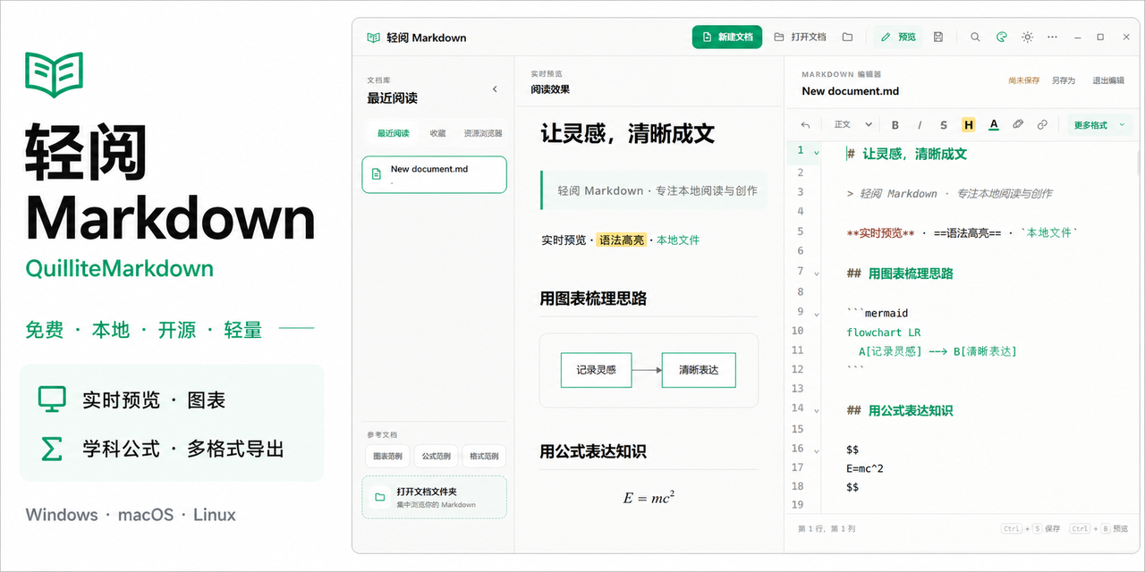1145x572 pixels.
Task: Apply italic with the I icon
Action: click(920, 125)
